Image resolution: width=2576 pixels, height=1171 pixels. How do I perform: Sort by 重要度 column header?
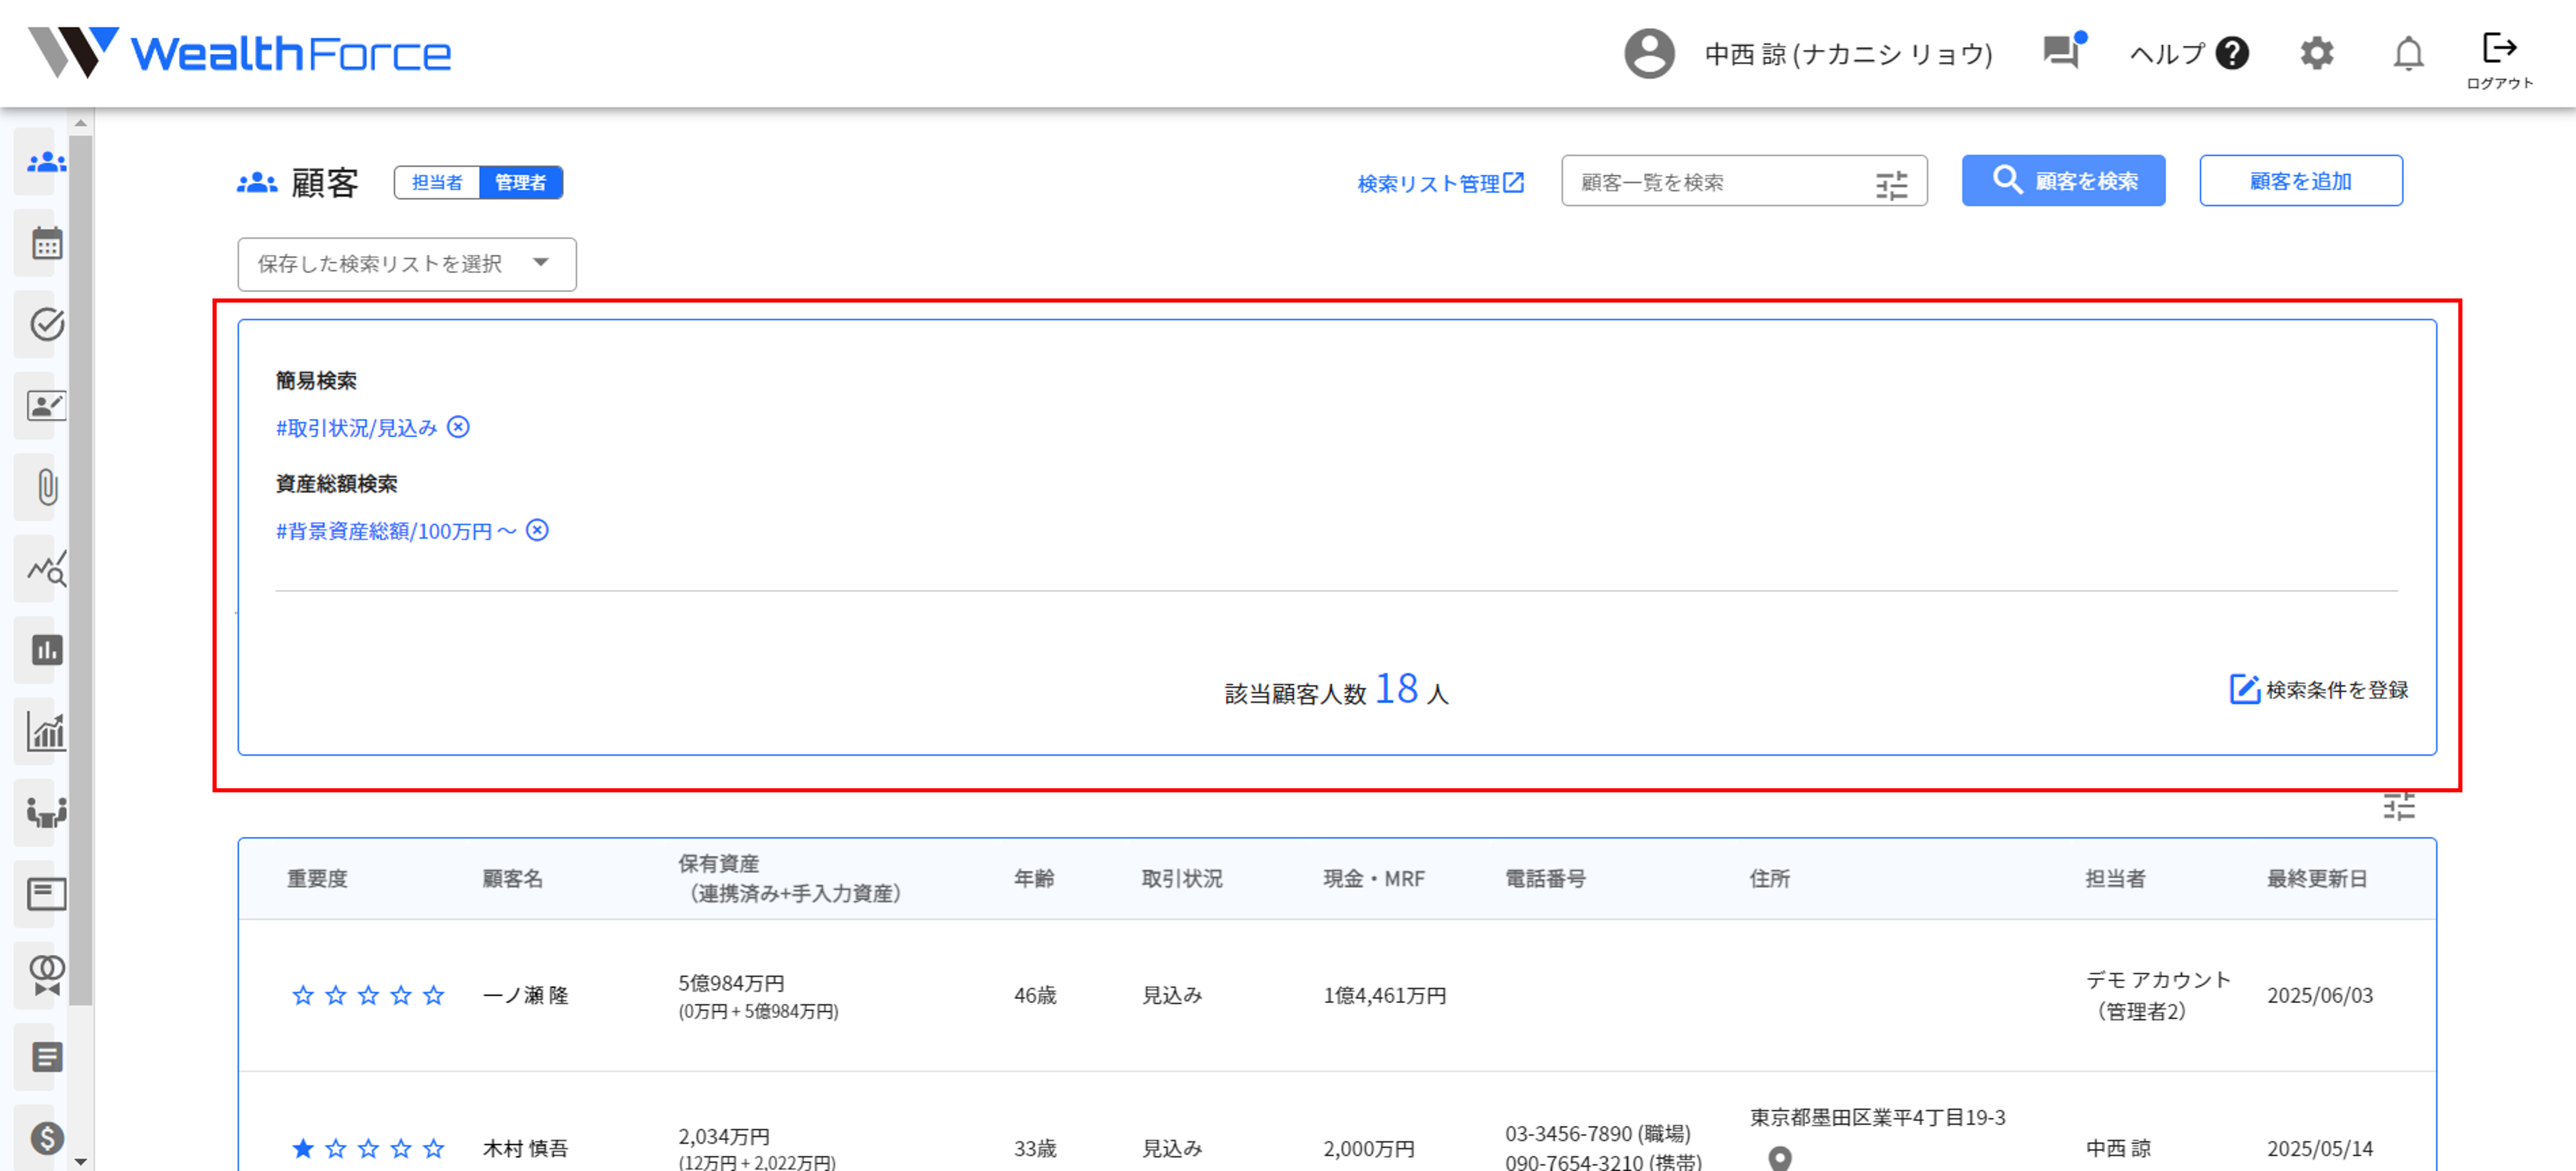point(317,878)
